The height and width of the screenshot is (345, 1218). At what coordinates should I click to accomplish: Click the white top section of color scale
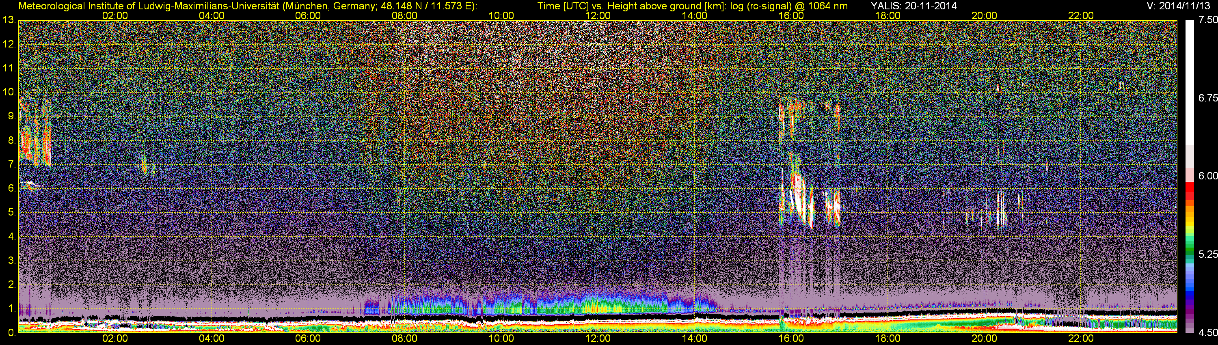pyautogui.click(x=1190, y=83)
